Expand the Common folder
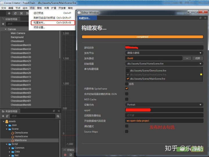209x157 pixels. click(x=10, y=148)
